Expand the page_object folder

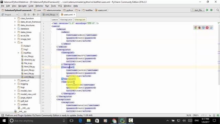point(15,97)
